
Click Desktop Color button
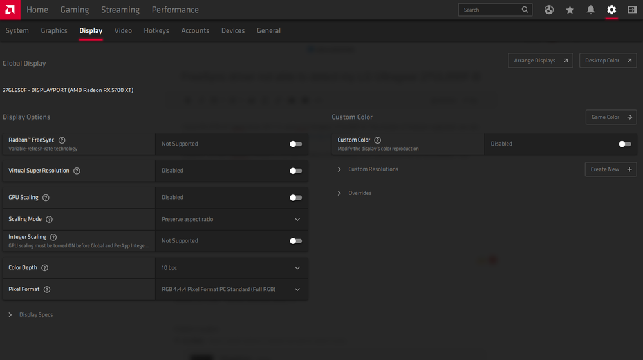point(608,61)
